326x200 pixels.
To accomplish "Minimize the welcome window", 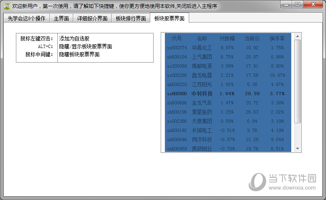I will (287, 4).
